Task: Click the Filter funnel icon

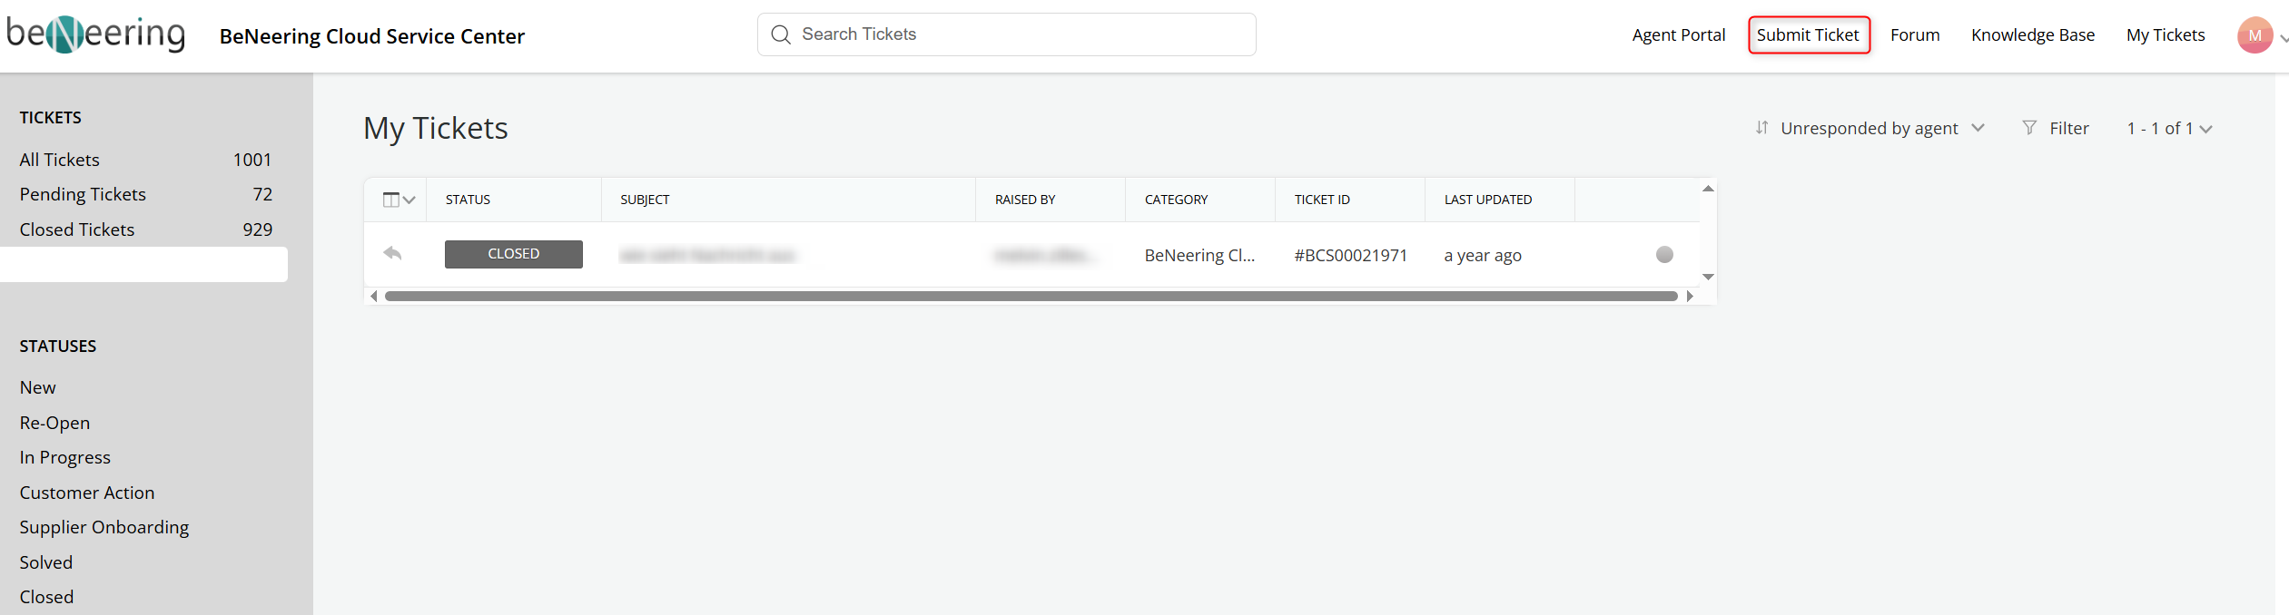Action: tap(2029, 128)
